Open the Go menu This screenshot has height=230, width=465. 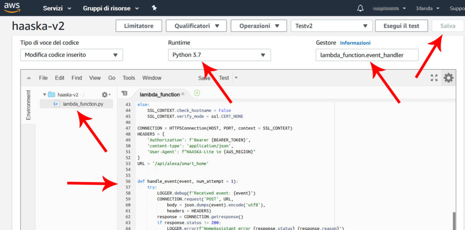tap(112, 78)
